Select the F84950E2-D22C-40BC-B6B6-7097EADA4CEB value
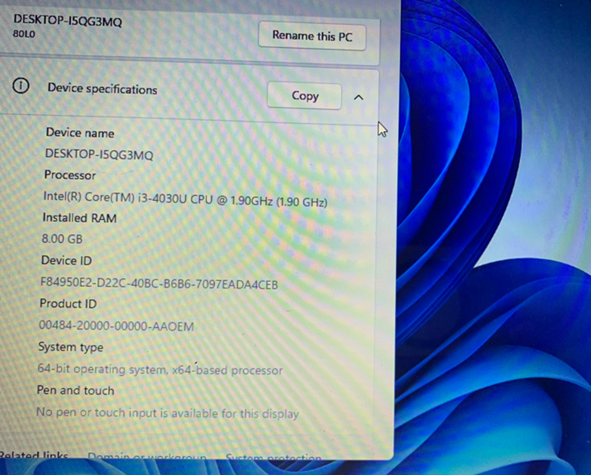The height and width of the screenshot is (475, 591). point(159,283)
